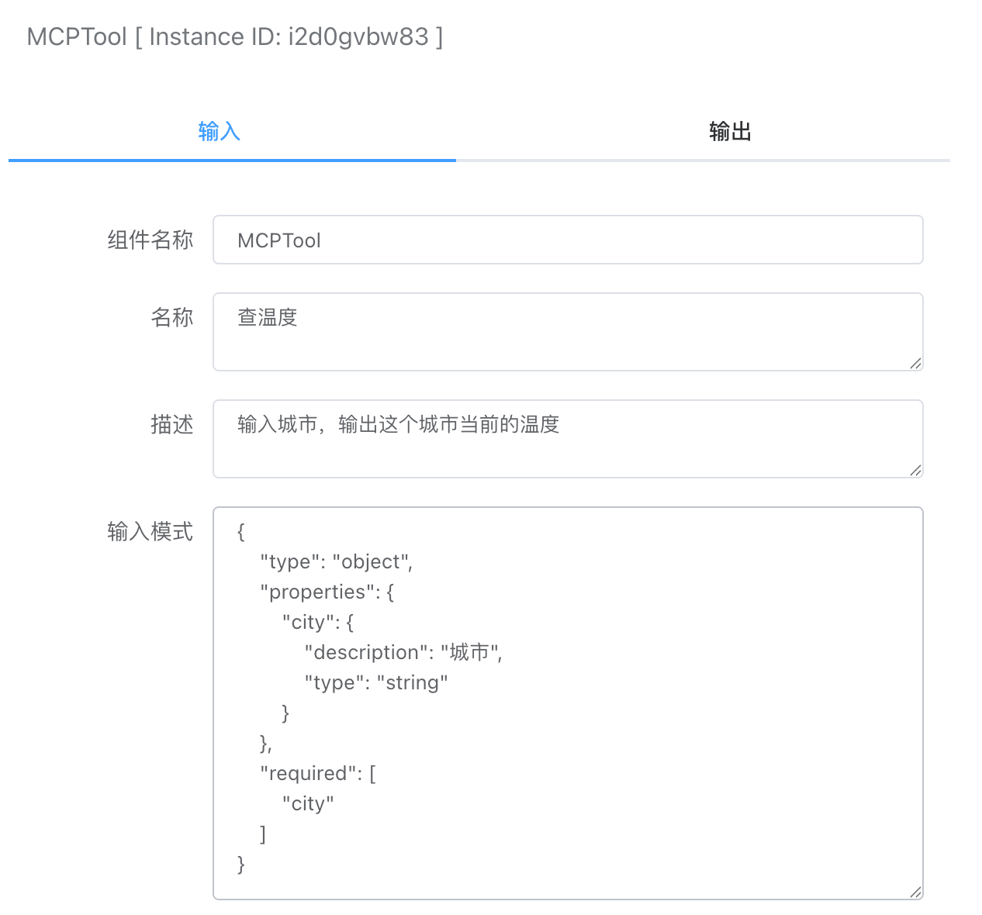The width and height of the screenshot is (982, 915).
Task: Click the "required" line in the JSON editor
Action: [x=316, y=772]
